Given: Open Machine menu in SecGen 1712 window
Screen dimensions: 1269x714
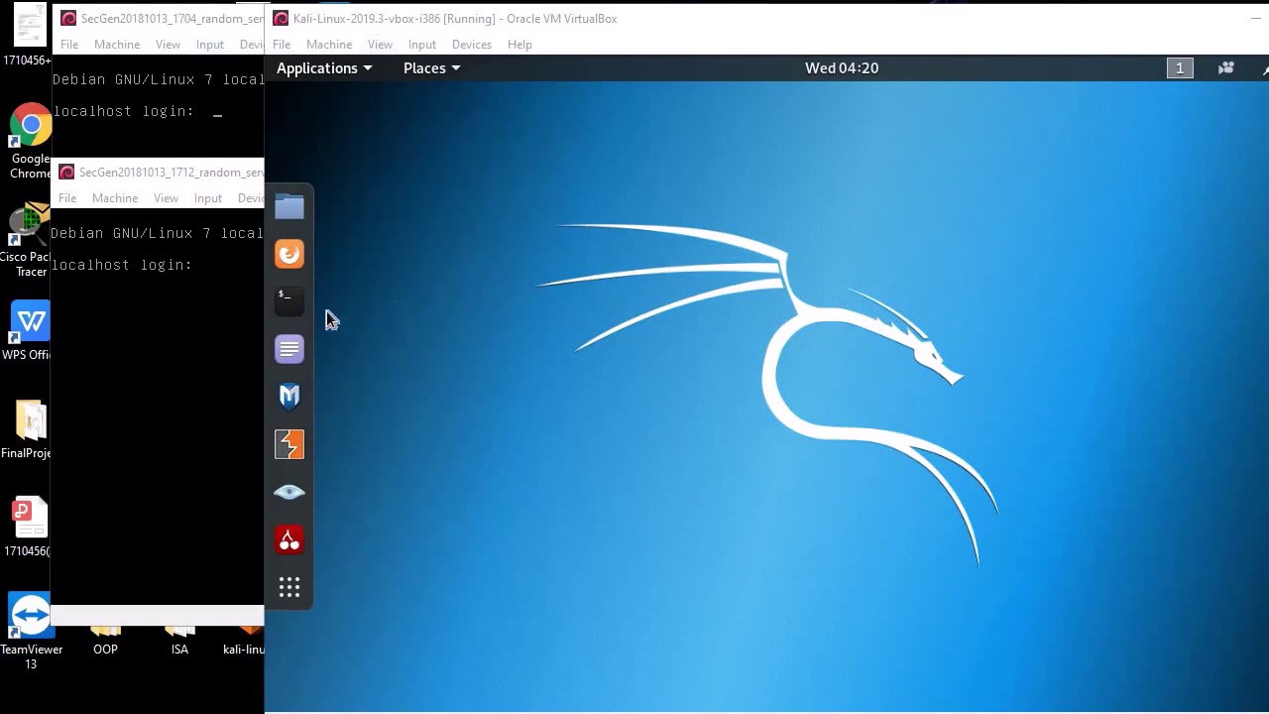Looking at the screenshot, I should pyautogui.click(x=115, y=197).
